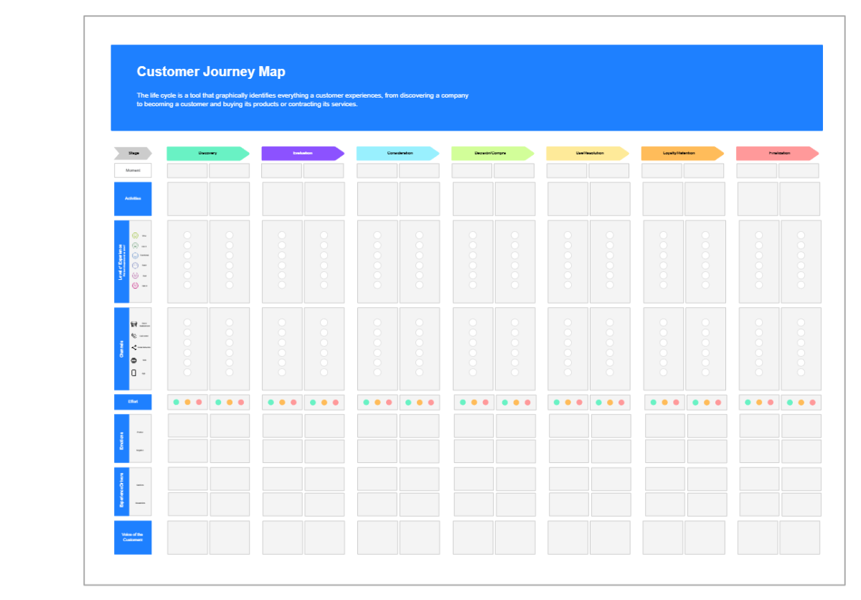Click the Discovery stage header arrow

click(208, 153)
